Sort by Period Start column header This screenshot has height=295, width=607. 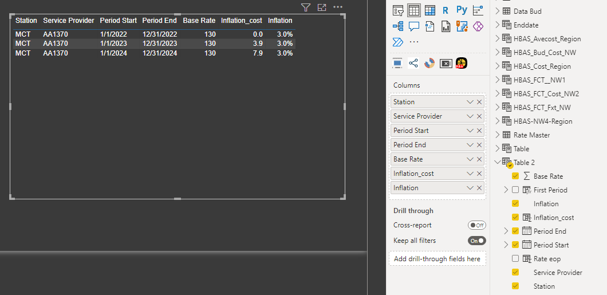118,21
